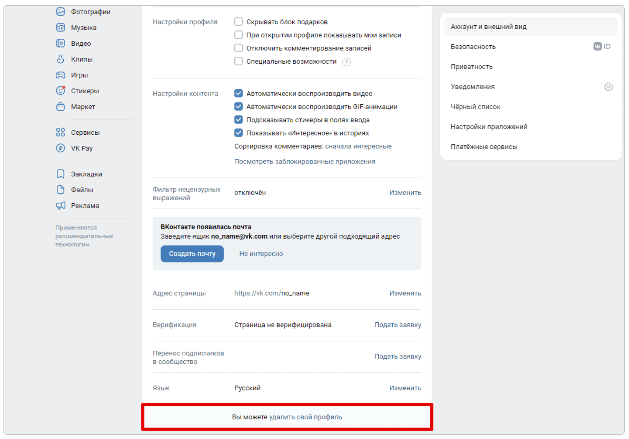Enable the Скрывать блок подарков checkbox

[239, 22]
